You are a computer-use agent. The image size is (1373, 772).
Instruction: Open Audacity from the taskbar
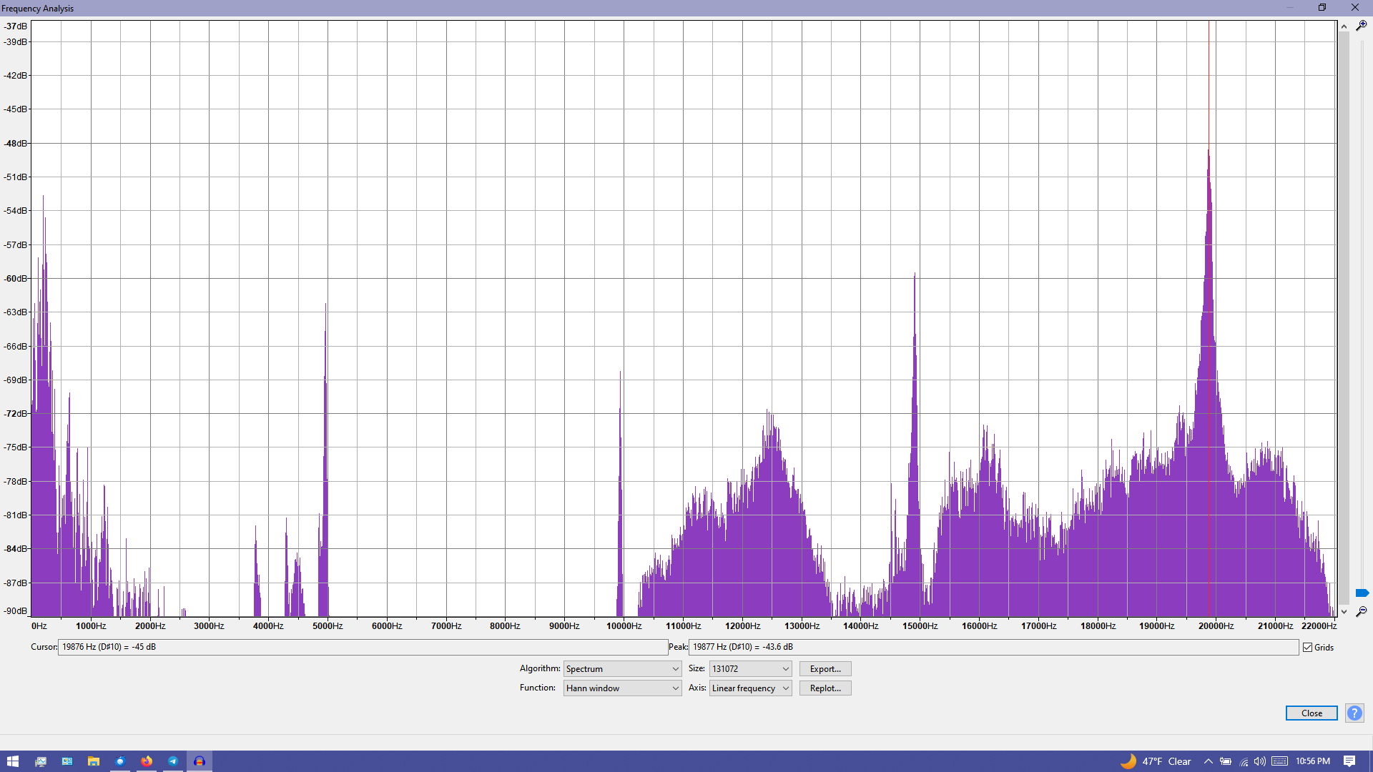pyautogui.click(x=200, y=761)
